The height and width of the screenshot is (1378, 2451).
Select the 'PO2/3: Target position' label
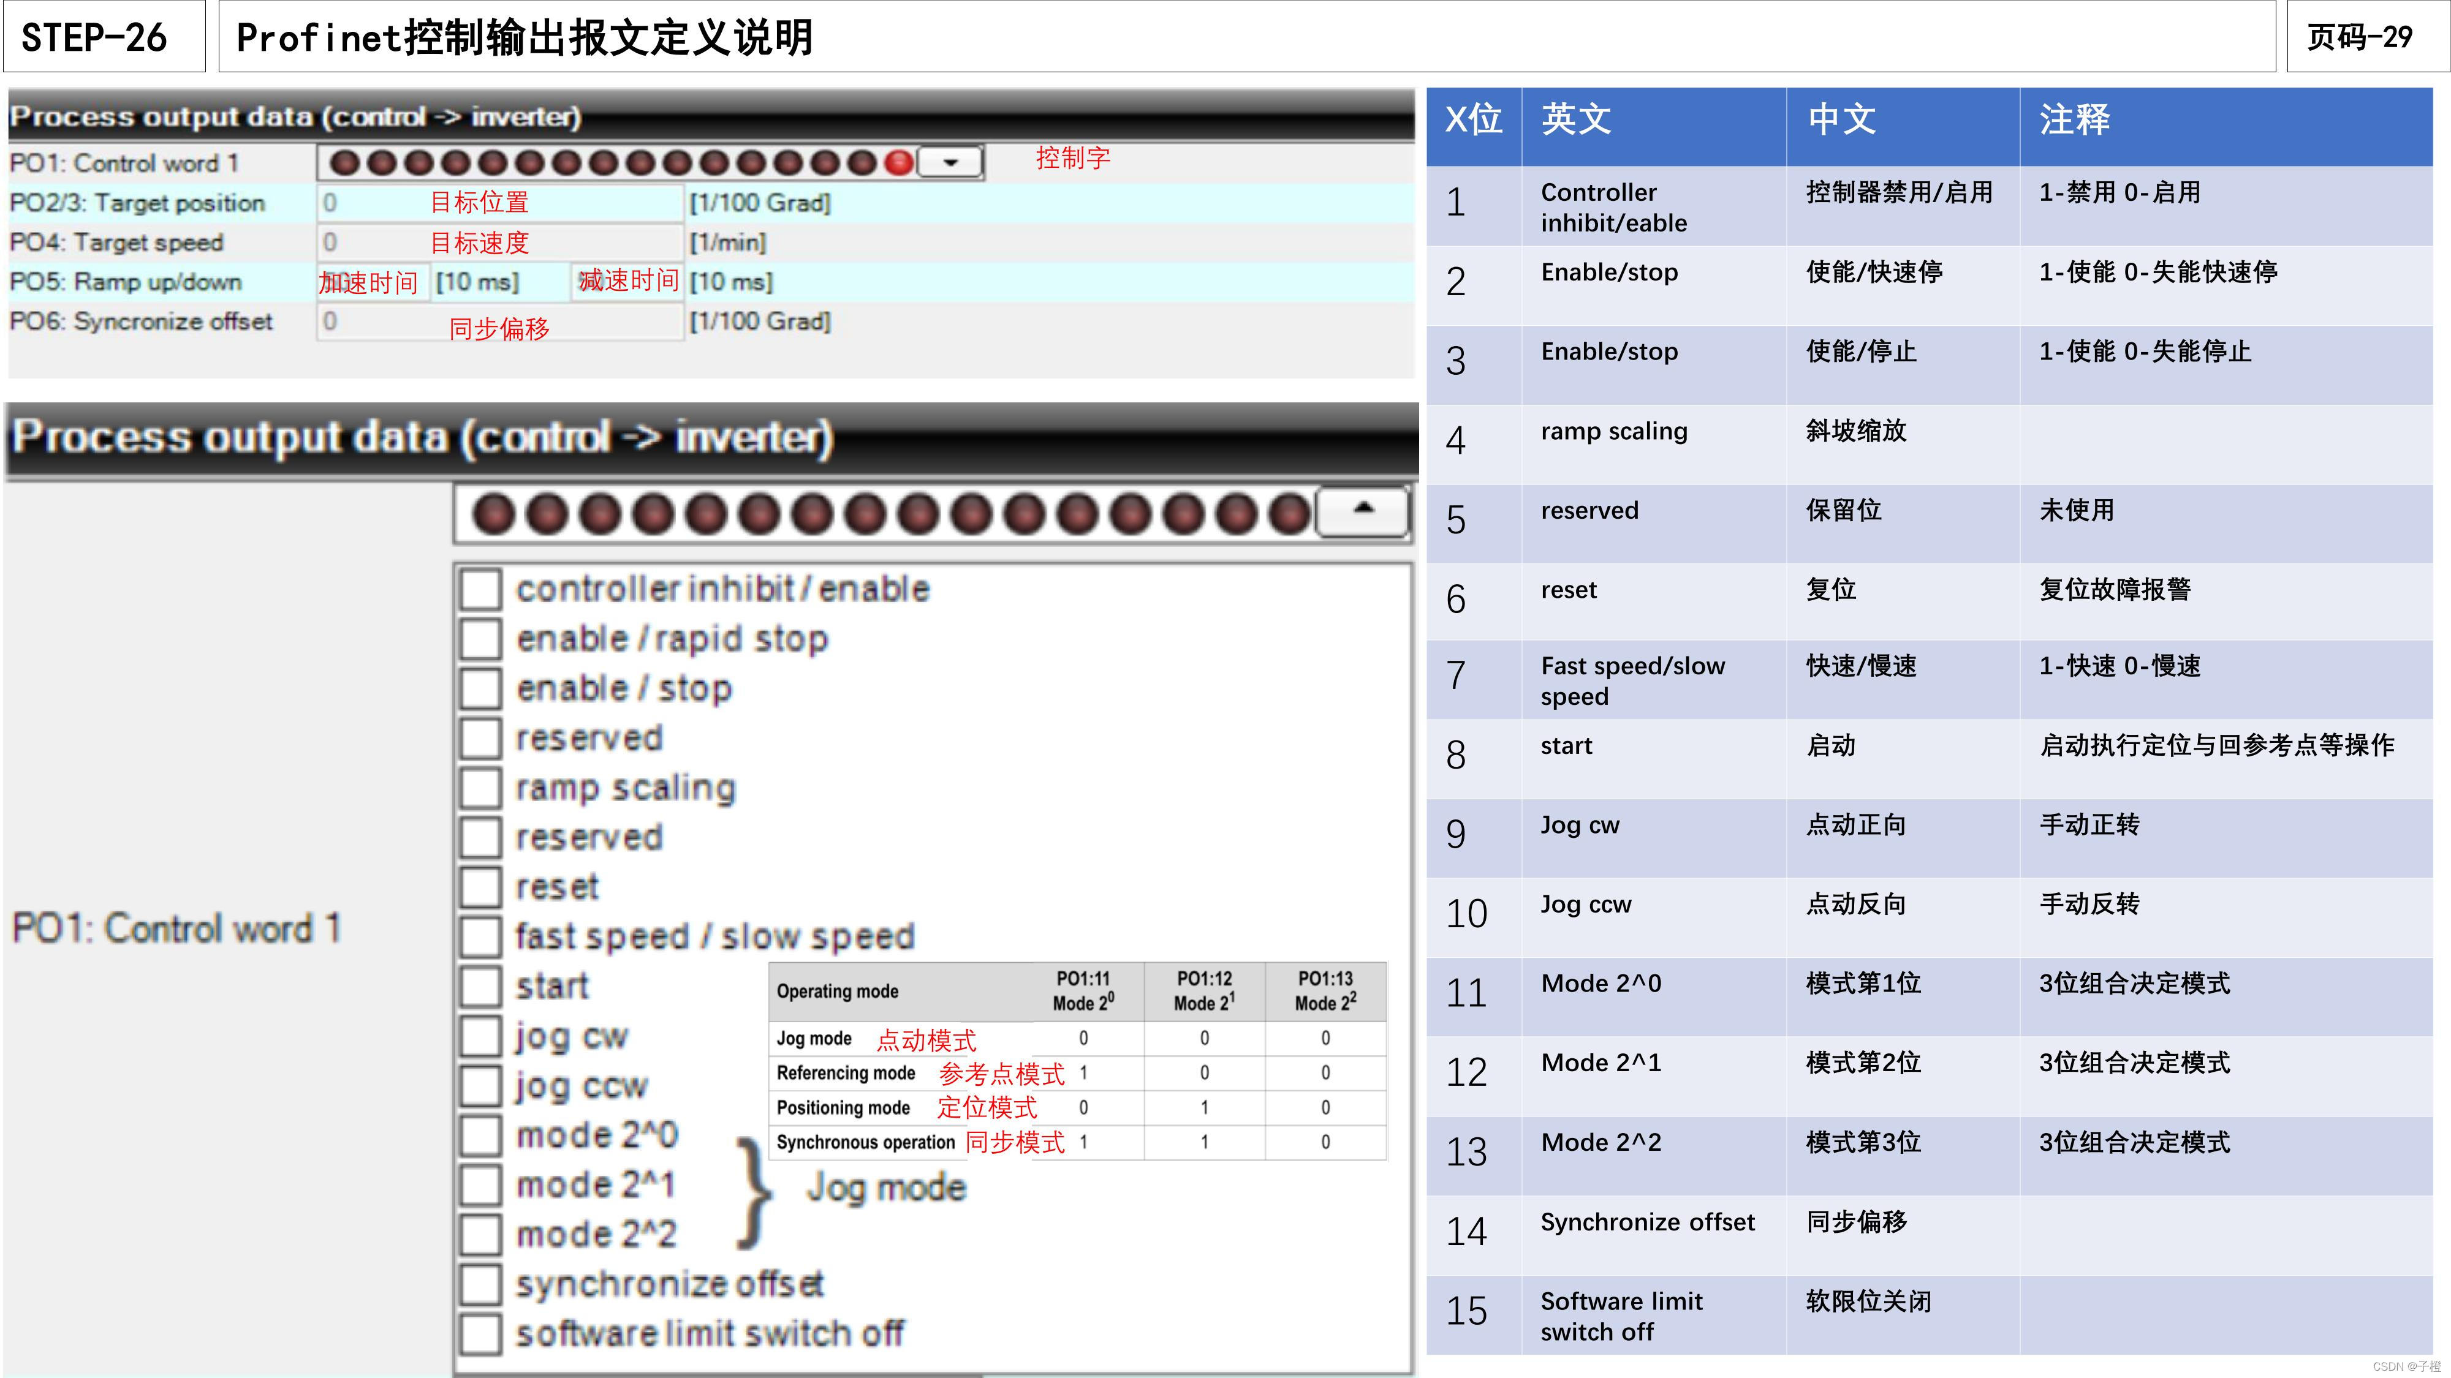tap(137, 203)
